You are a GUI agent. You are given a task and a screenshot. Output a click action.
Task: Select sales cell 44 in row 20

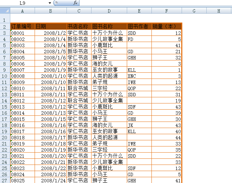[x=167, y=138]
